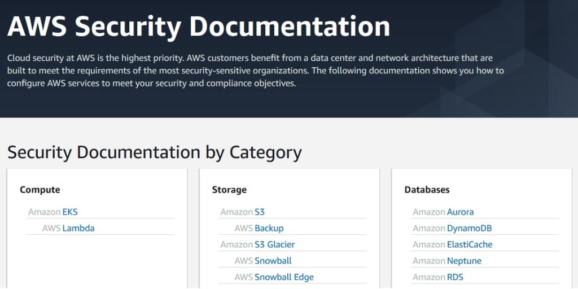
Task: Click the Storage category heading
Action: point(229,190)
